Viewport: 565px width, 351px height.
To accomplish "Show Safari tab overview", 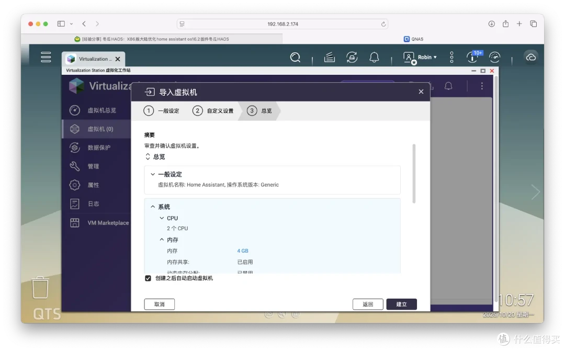I will pos(533,24).
